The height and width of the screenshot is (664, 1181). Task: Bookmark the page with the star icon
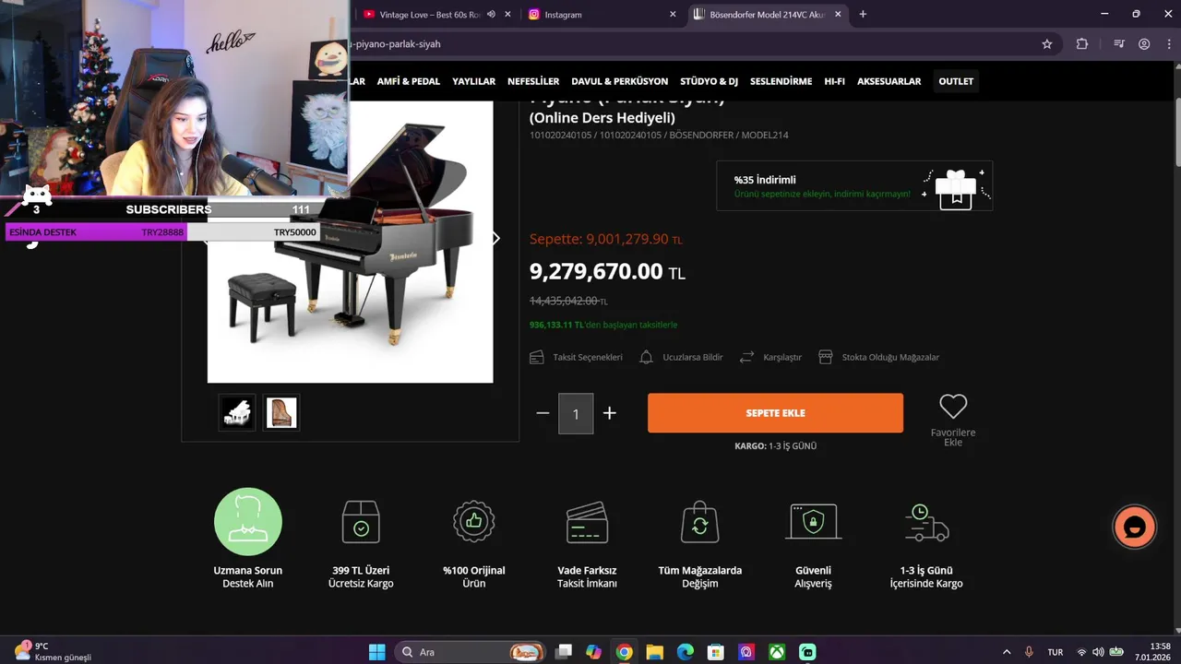coord(1047,43)
